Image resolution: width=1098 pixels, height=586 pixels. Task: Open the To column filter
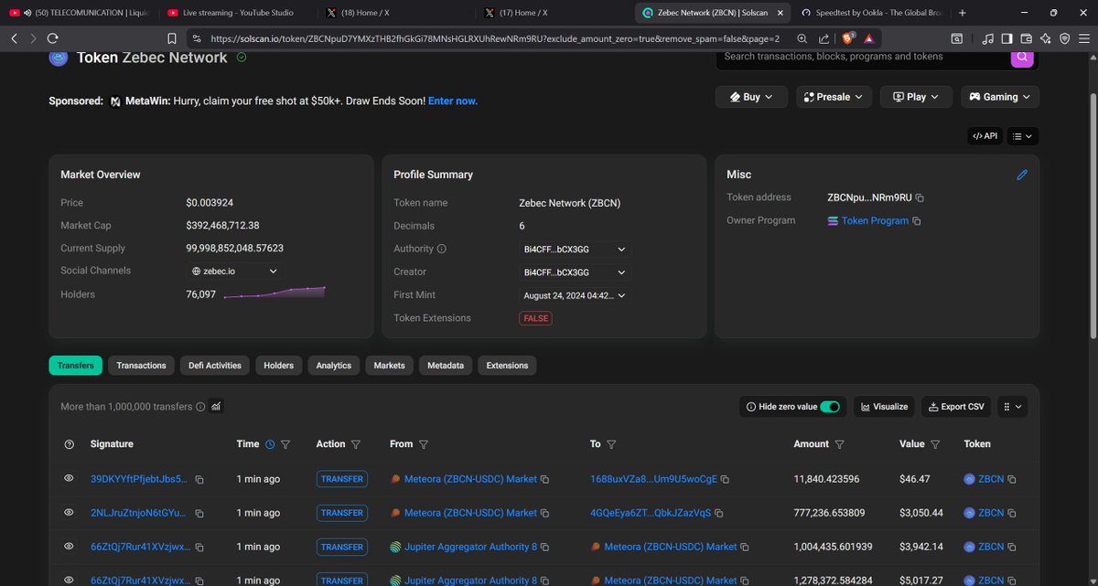(611, 444)
